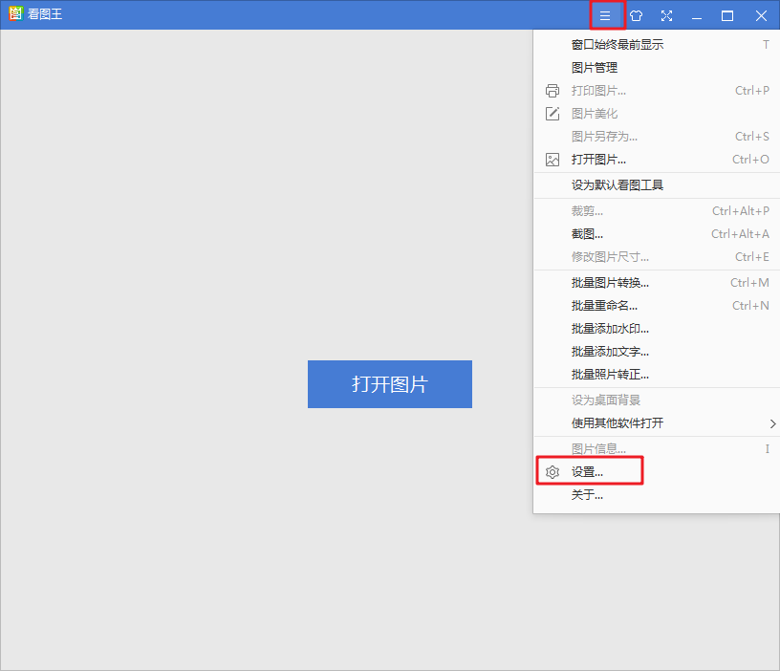This screenshot has width=780, height=671.
Task: Open 批量重命名... from menu
Action: 657,306
